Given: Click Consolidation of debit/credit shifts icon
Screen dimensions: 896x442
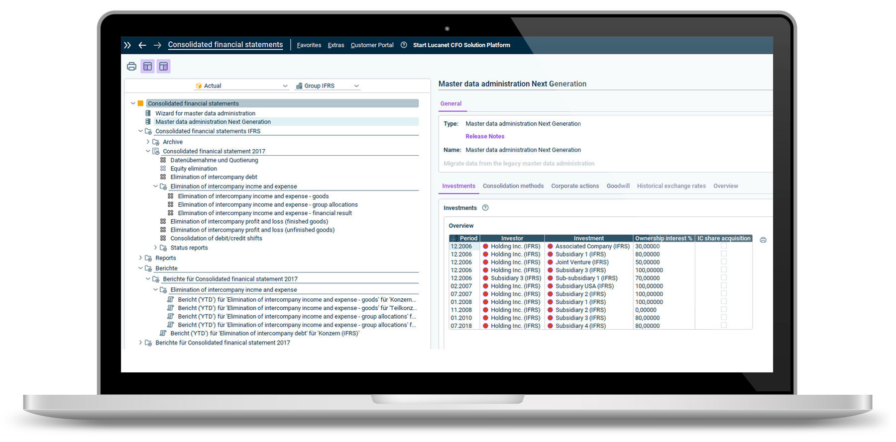Looking at the screenshot, I should click(x=163, y=238).
